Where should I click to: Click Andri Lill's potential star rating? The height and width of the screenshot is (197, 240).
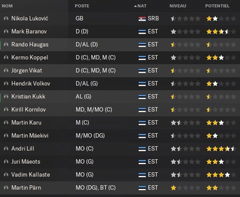point(221,149)
